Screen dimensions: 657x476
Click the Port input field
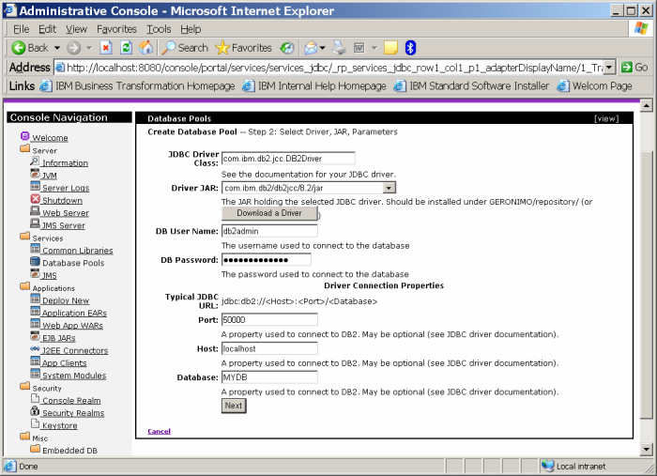tap(268, 319)
